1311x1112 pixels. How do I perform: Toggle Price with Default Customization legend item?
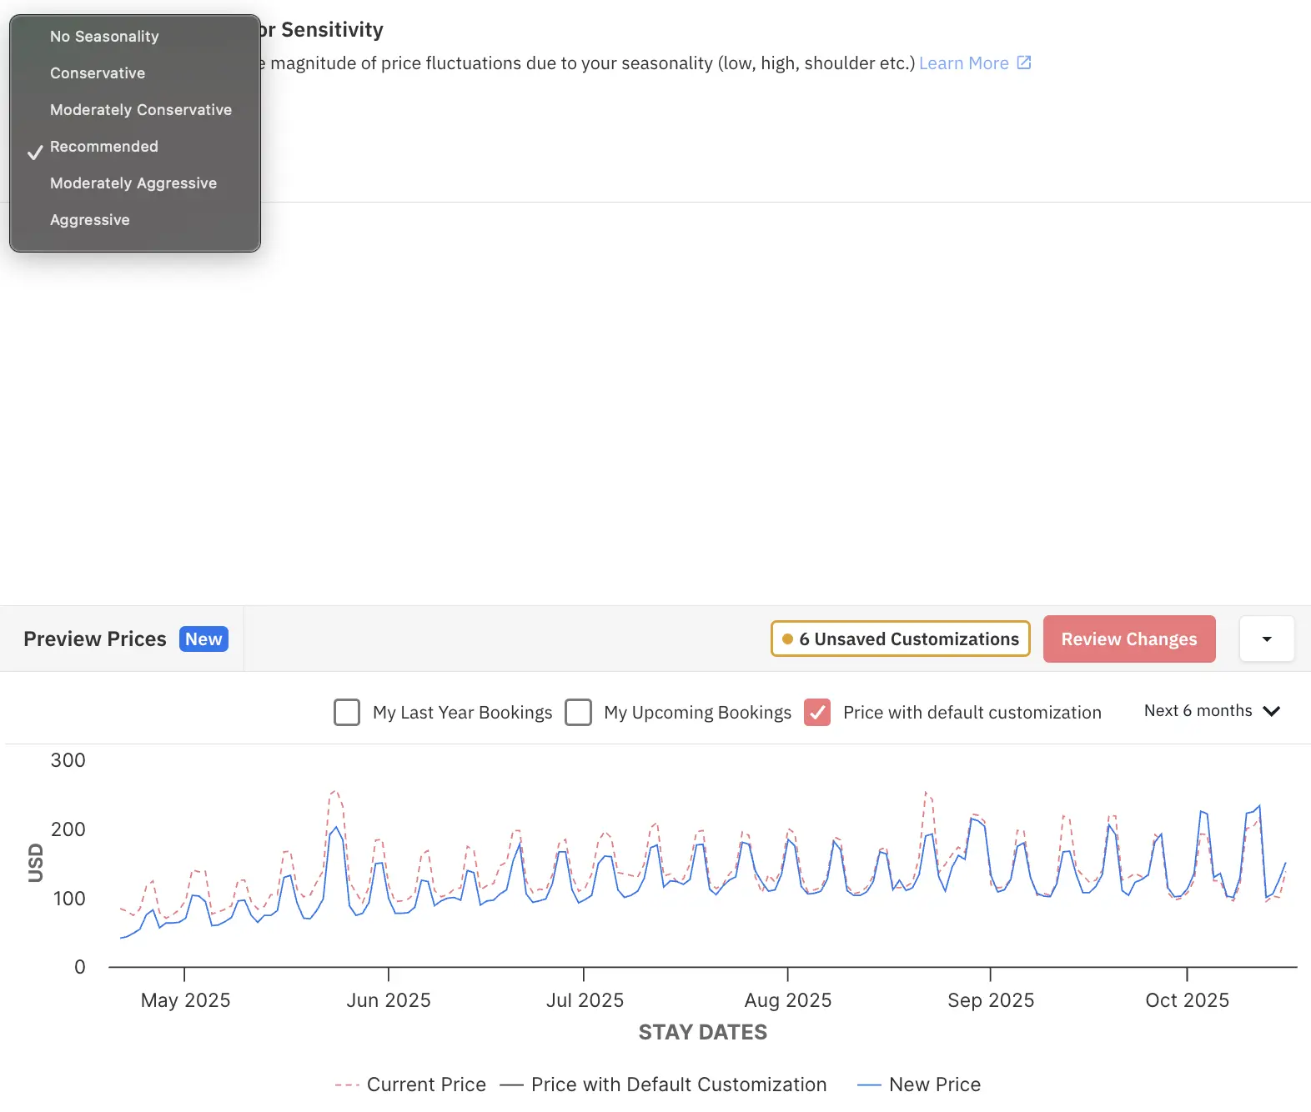[664, 1084]
